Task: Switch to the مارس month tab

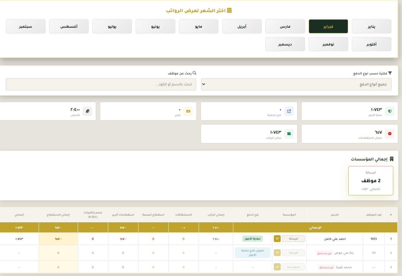Action: [285, 26]
